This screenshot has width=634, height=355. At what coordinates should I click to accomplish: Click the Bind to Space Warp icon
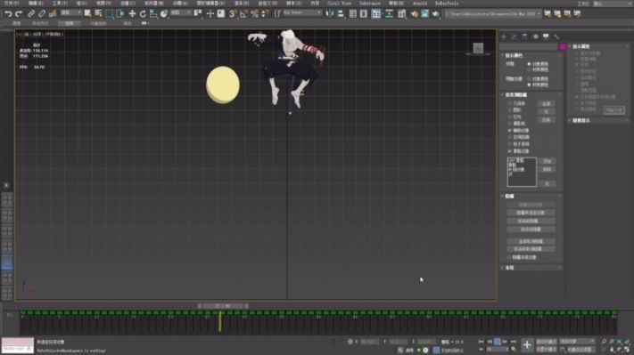(53, 13)
